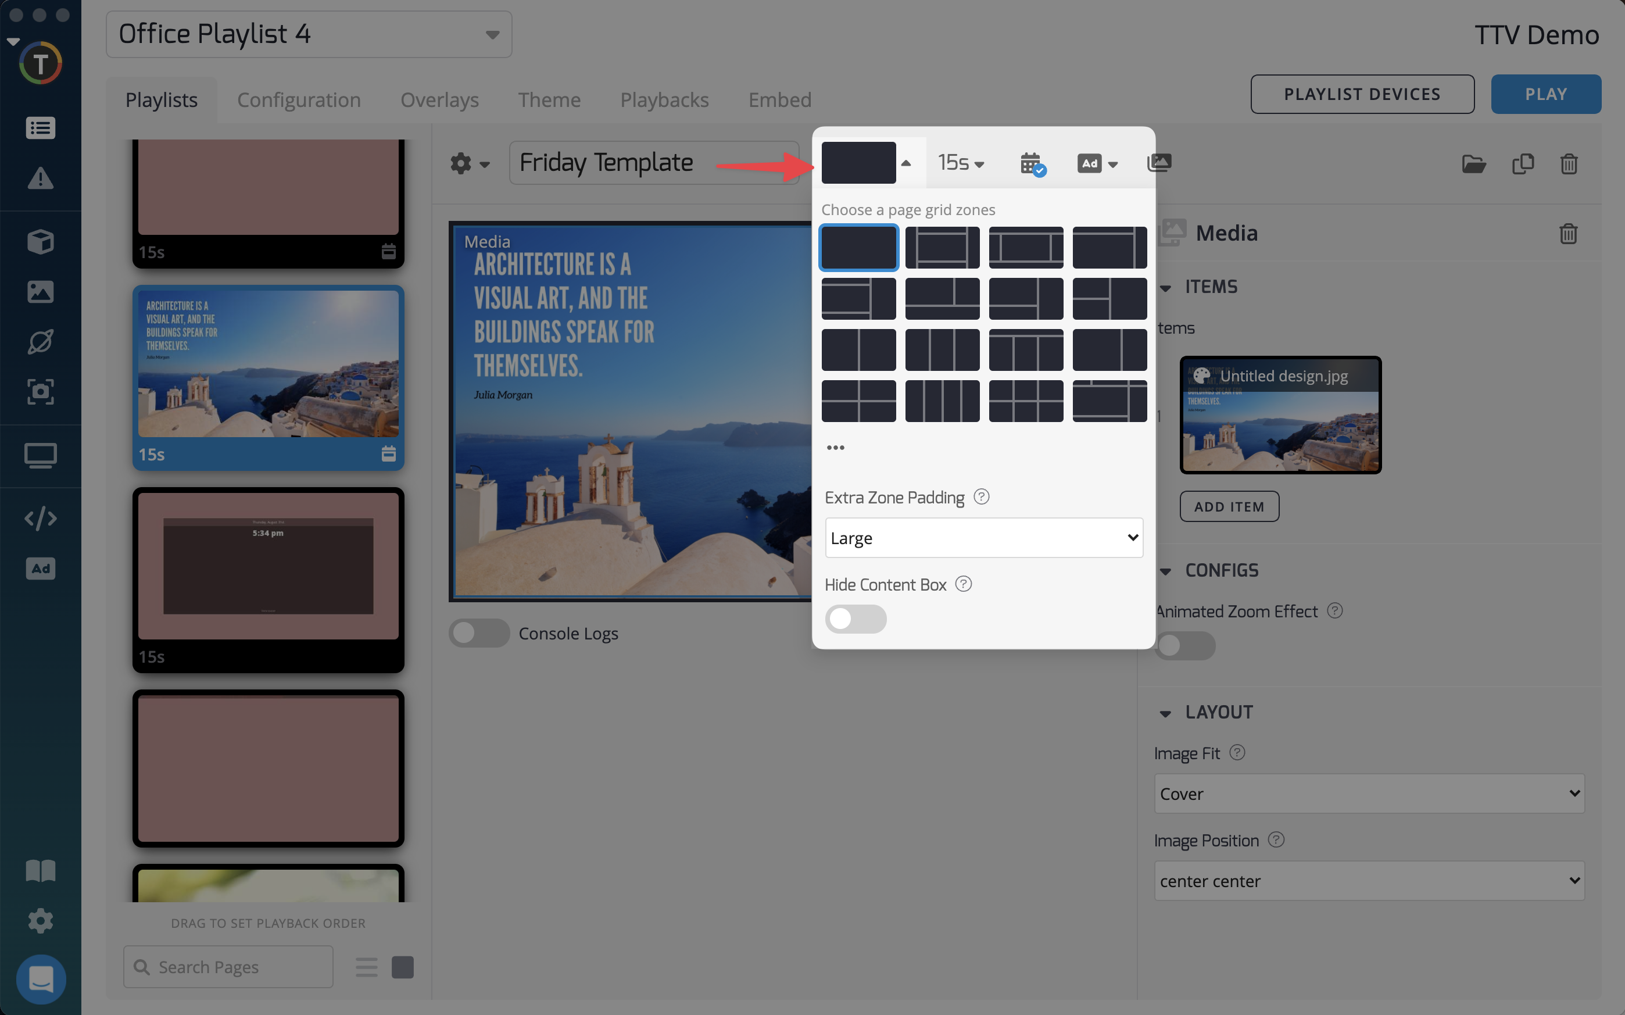Click the duplicate page icon
The image size is (1625, 1015).
(x=1522, y=164)
